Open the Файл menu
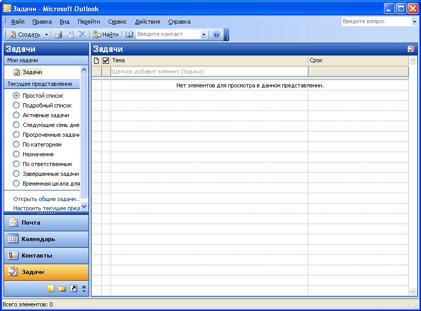Viewport: 421px width, 311px height. click(17, 22)
